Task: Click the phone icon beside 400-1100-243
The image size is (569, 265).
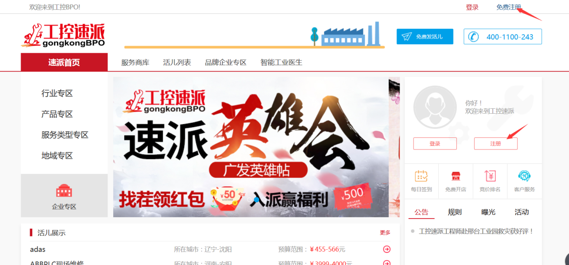Action: point(473,37)
